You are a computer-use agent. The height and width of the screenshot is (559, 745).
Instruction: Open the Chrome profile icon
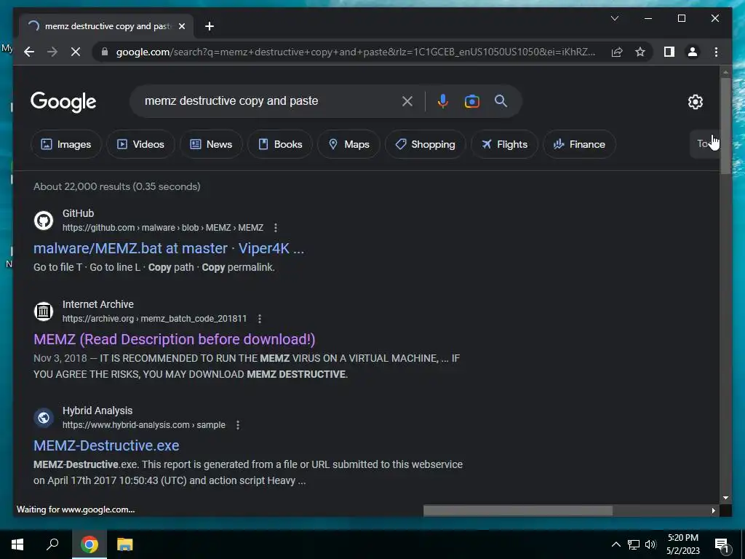(693, 52)
